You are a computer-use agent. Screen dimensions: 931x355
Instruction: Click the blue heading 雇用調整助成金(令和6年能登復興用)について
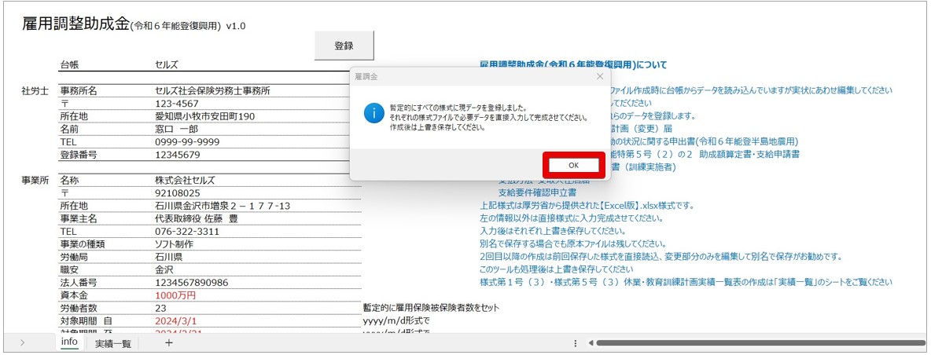pyautogui.click(x=573, y=64)
